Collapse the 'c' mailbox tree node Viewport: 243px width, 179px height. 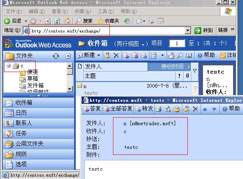click(9, 66)
